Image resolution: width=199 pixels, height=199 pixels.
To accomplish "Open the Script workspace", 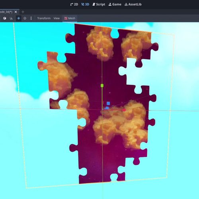I will click(x=99, y=4).
